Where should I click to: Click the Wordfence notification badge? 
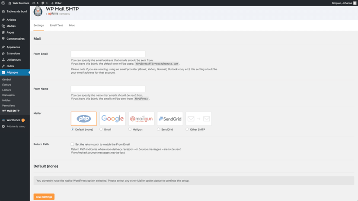(x=23, y=120)
